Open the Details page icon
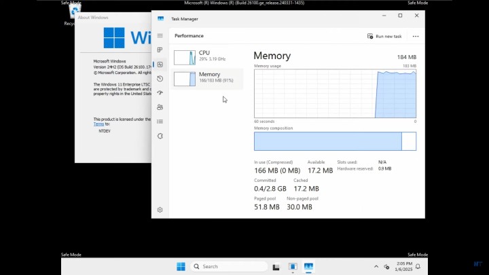489x275 pixels. pos(160,122)
